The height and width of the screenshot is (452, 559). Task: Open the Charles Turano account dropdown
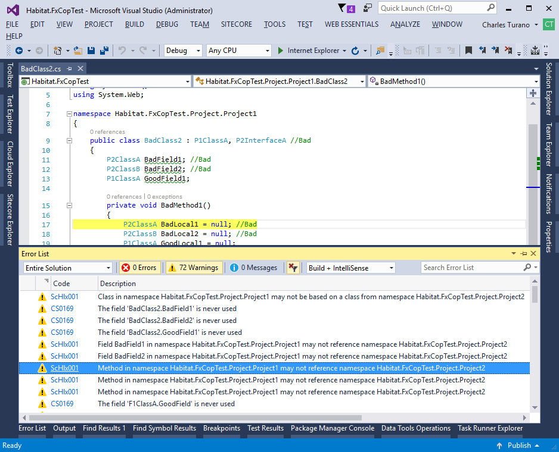tap(510, 25)
